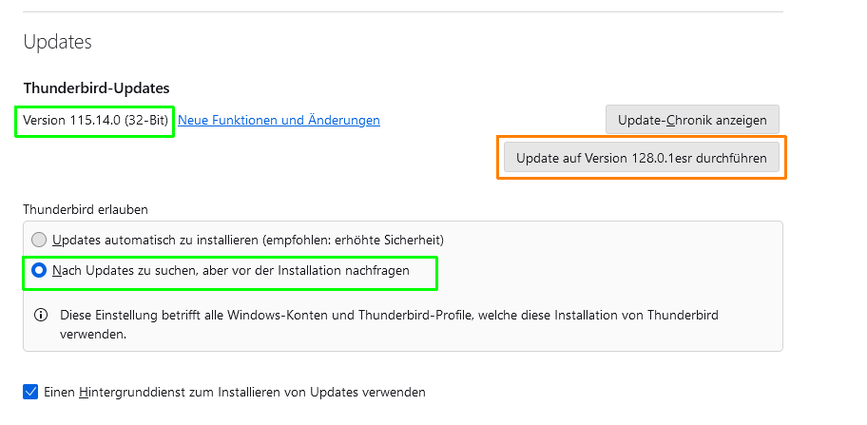Click the "Update-Chronik anzeigen" button

coord(692,120)
